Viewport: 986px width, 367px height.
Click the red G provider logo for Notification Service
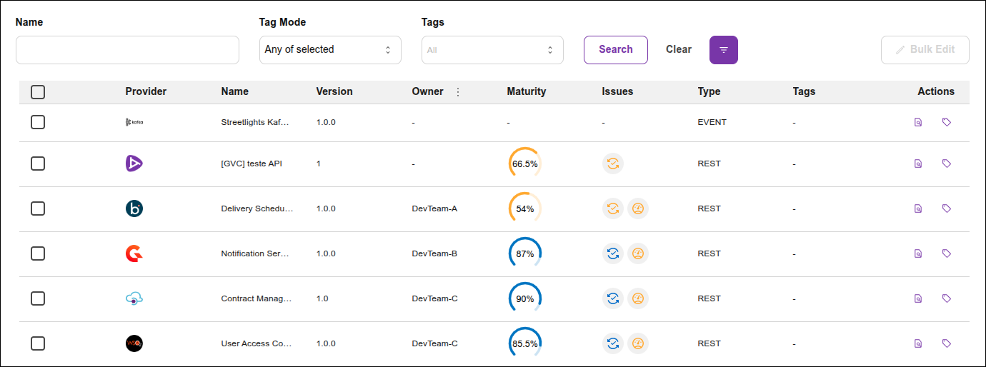[134, 253]
